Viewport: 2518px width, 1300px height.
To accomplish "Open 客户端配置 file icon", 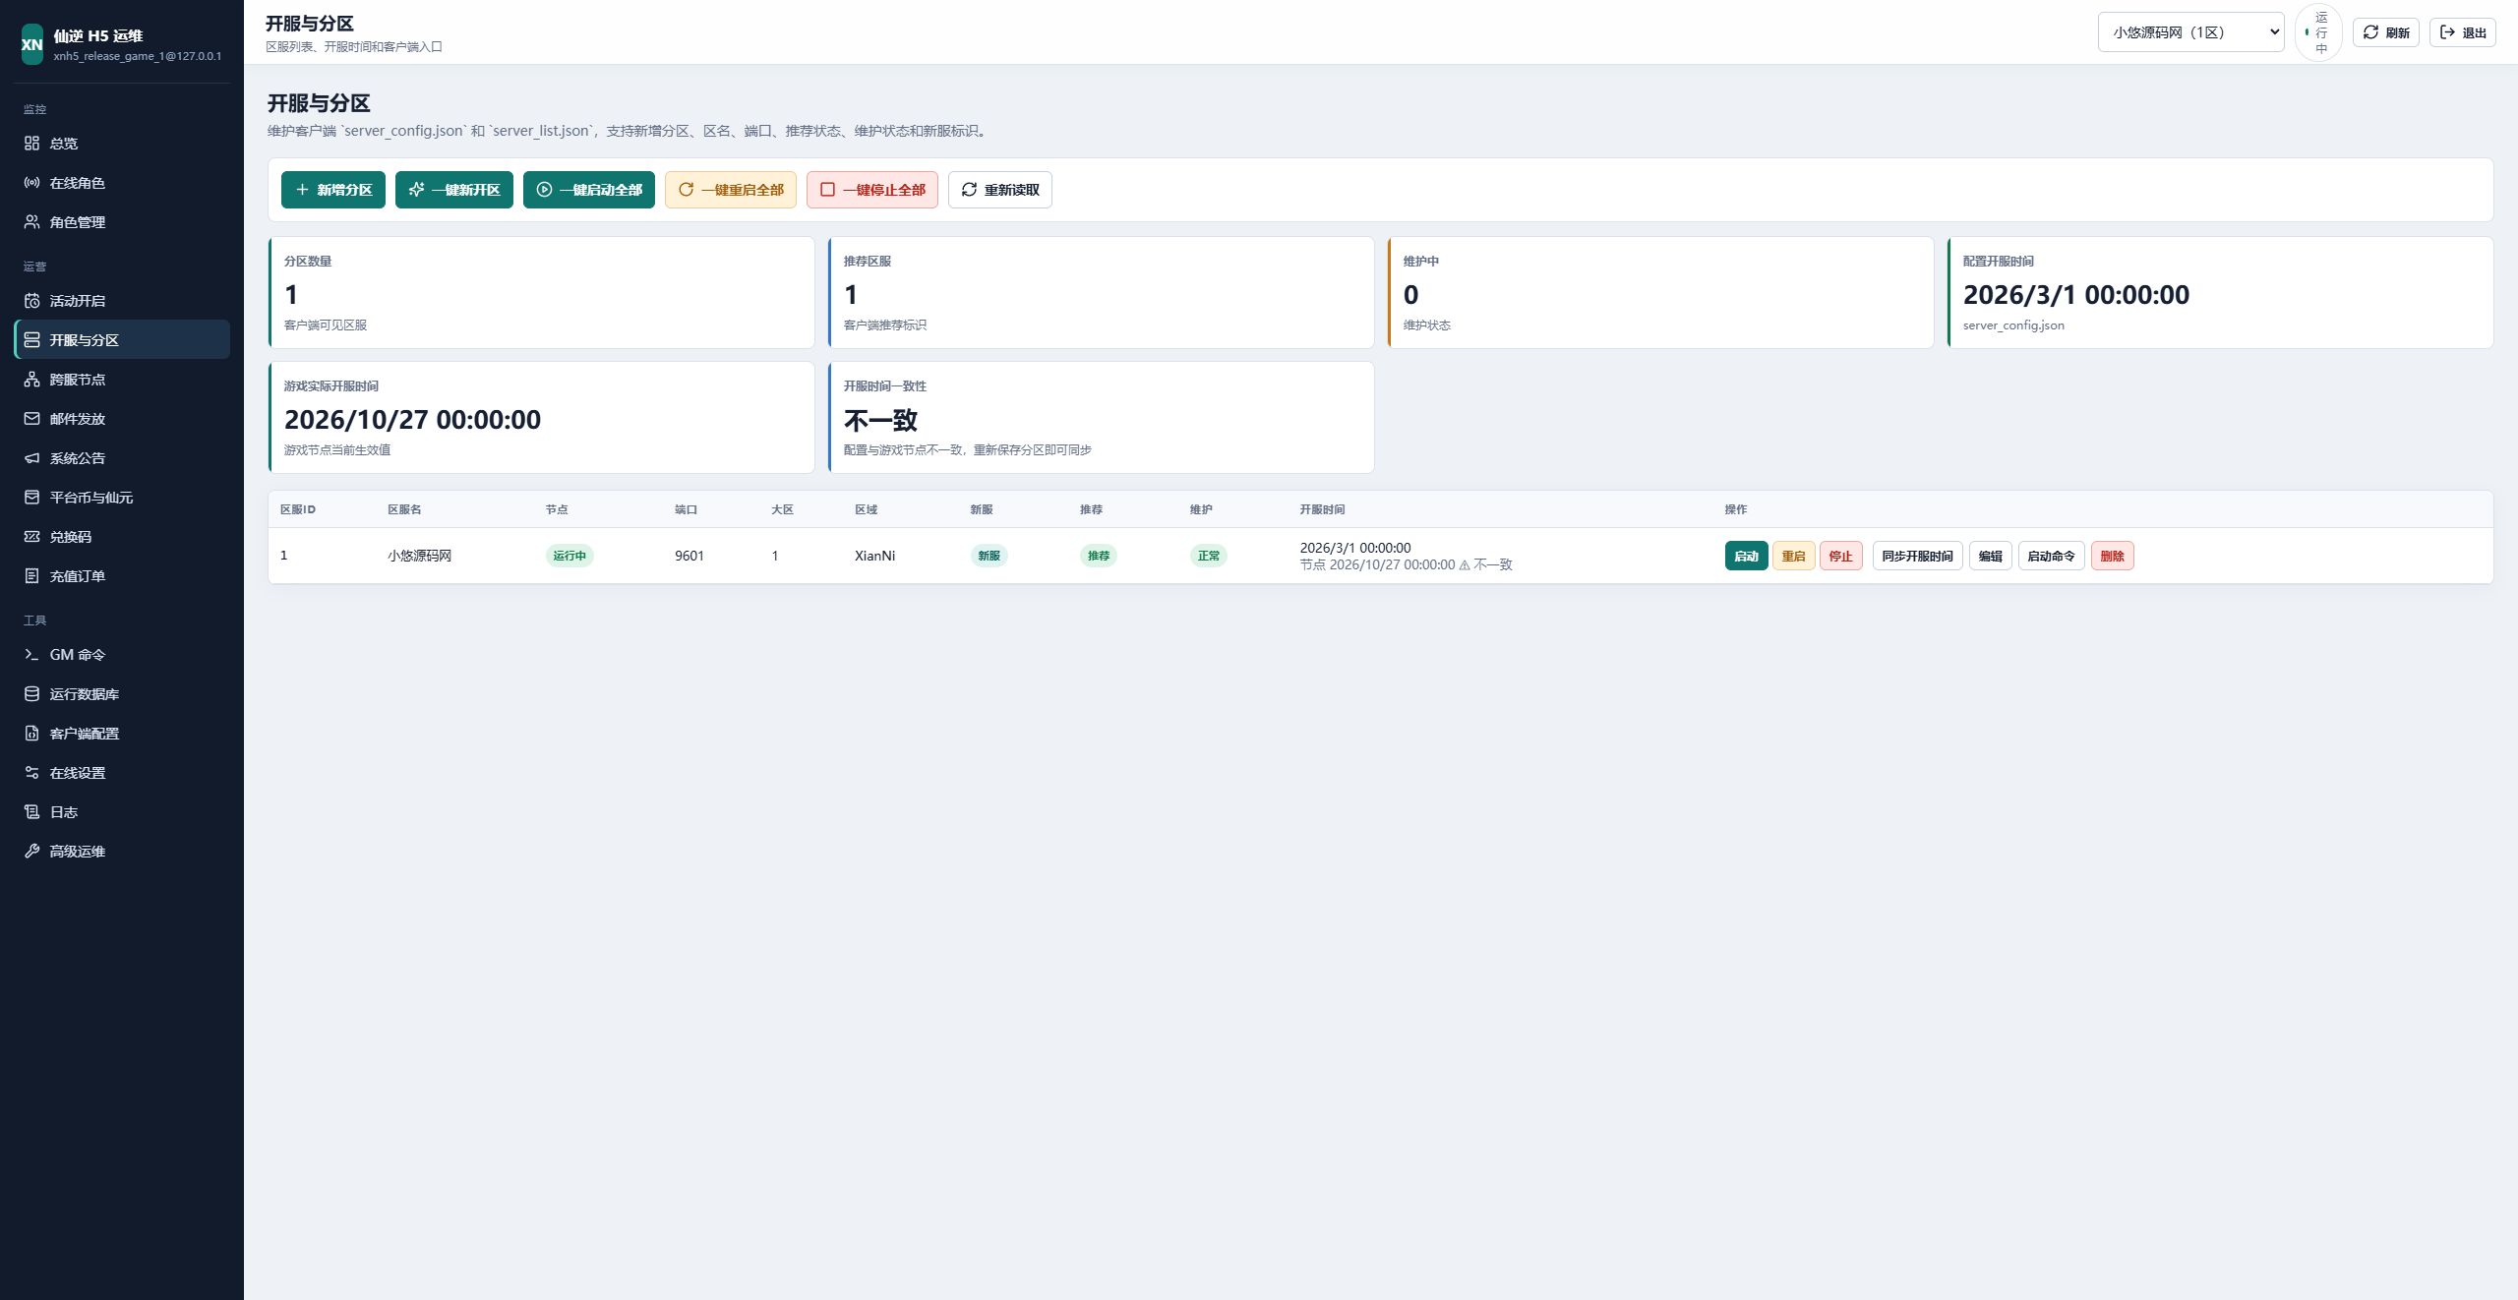I will [x=31, y=734].
